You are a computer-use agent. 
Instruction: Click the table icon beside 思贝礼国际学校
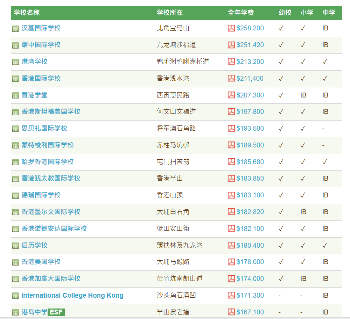(15, 129)
